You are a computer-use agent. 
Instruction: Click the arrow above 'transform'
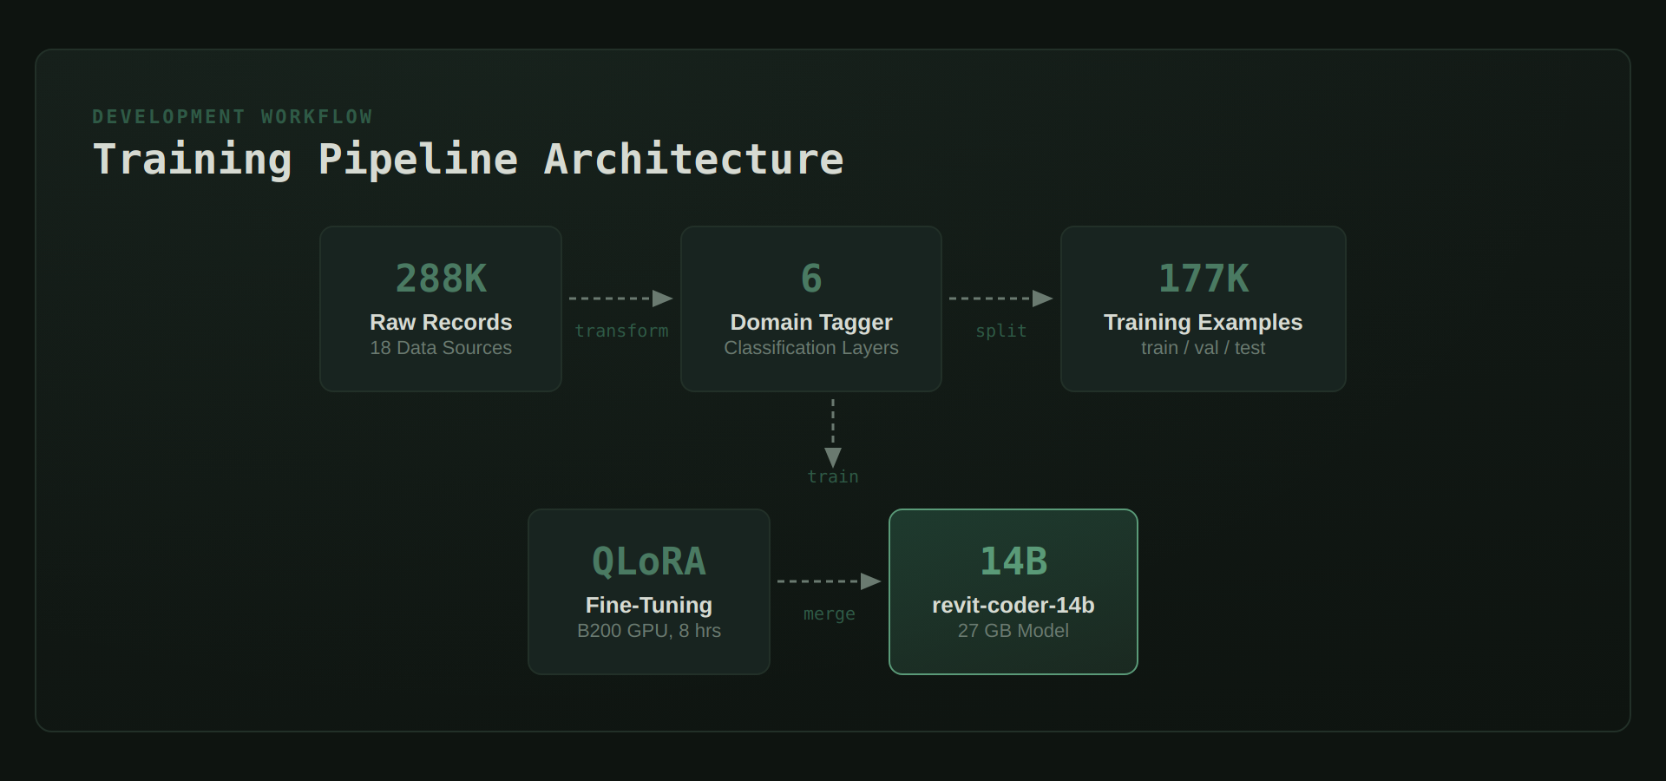621,299
